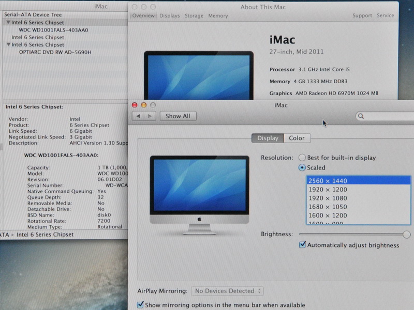Minimize the iMac Displays preferences window

coord(144,105)
